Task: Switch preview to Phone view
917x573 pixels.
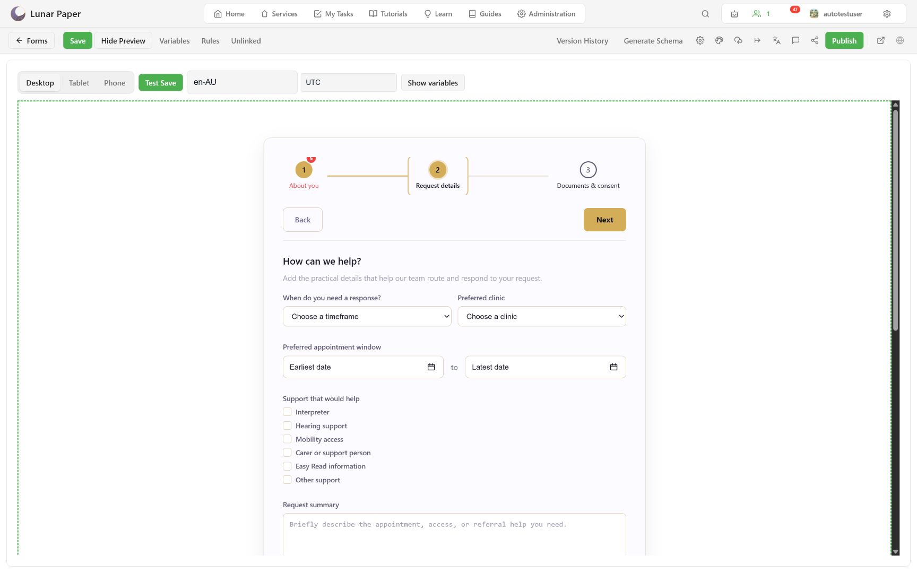Action: (x=115, y=83)
